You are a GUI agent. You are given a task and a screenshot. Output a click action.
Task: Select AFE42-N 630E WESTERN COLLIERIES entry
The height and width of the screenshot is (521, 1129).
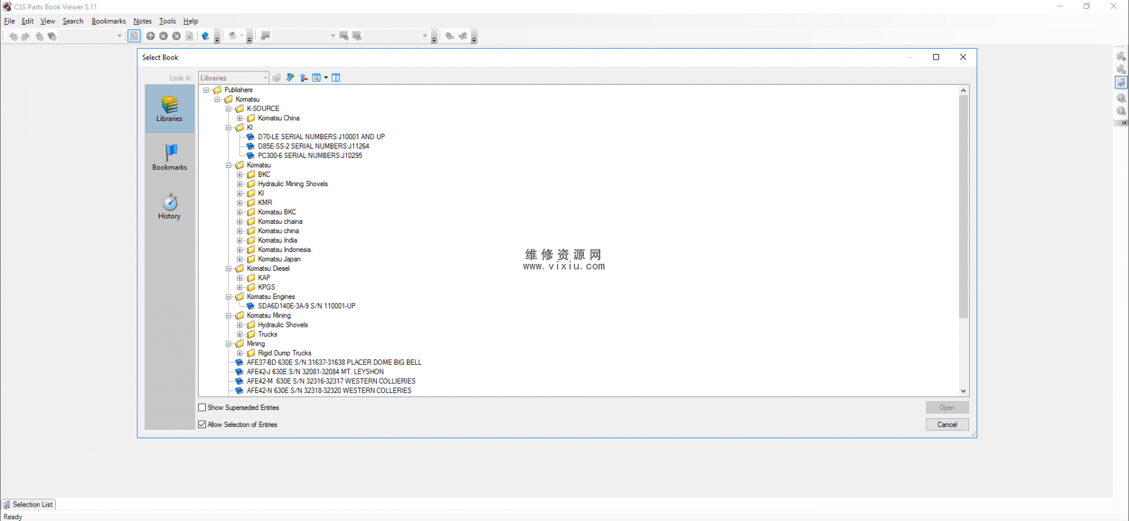(329, 391)
